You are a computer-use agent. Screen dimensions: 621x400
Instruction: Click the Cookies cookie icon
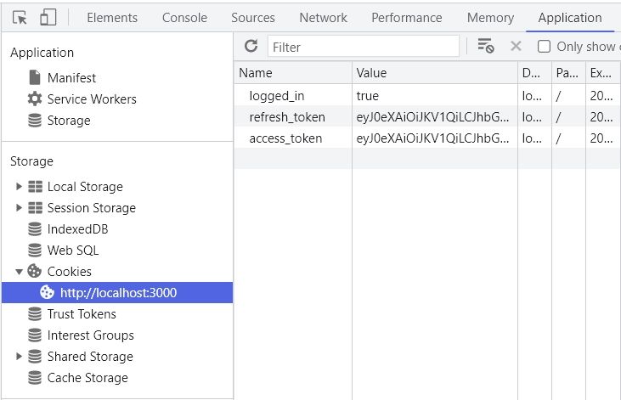pos(35,271)
